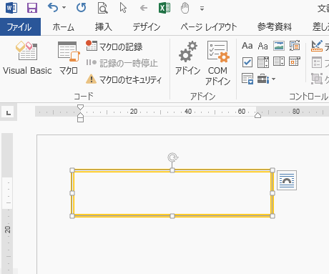
Task: Click inside the yellow-bordered text box
Action: pos(172,193)
